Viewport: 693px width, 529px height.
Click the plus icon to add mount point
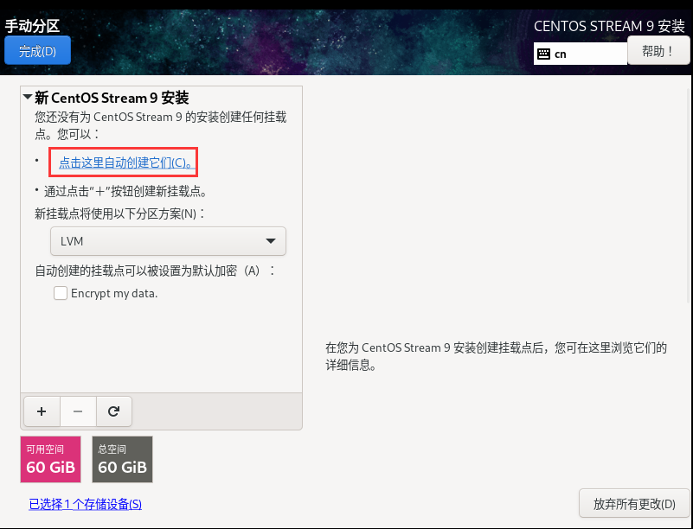[42, 411]
